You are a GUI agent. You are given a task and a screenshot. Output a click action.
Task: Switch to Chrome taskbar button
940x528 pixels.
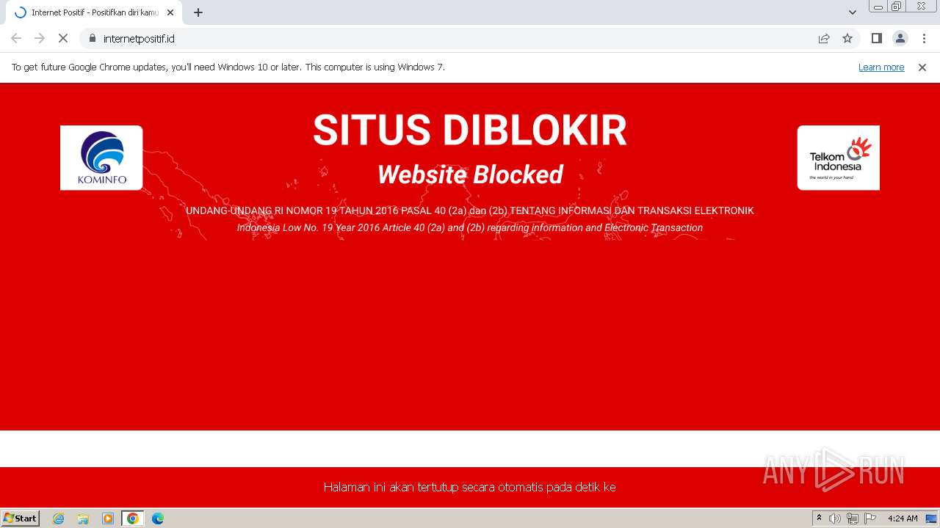[x=133, y=518]
